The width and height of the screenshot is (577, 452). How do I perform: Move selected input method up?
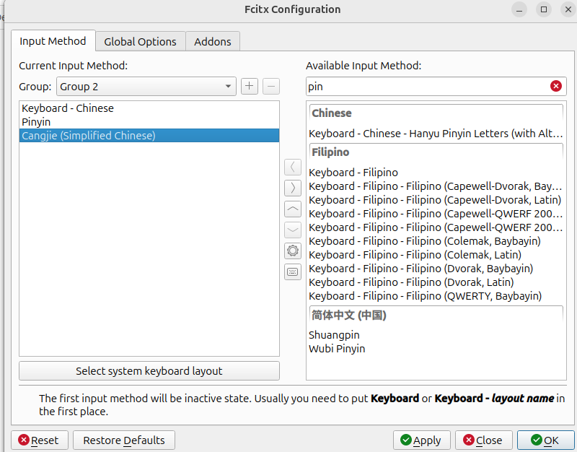point(293,209)
